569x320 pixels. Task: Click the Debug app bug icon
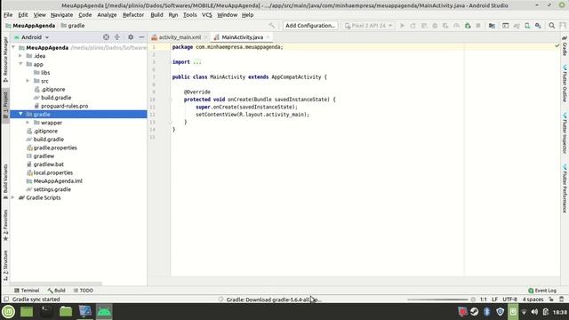435,26
